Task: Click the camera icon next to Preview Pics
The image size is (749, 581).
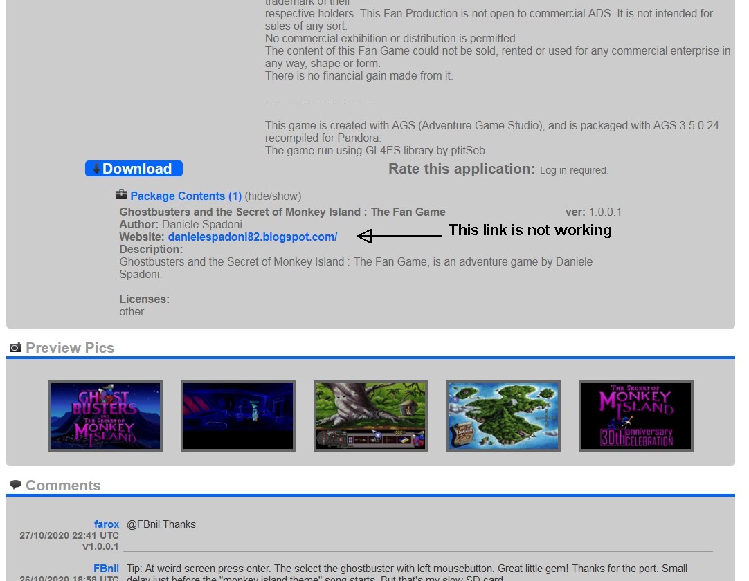Action: [15, 347]
